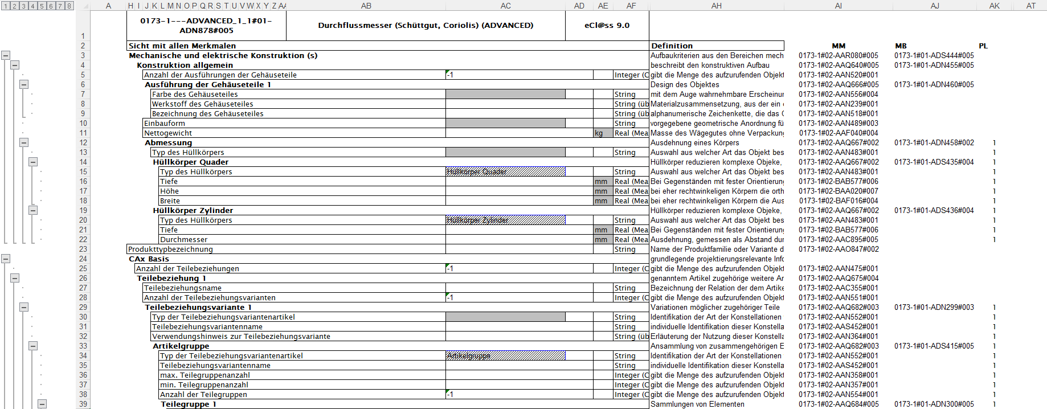Click outline level 3 button
1047x409 pixels.
pyautogui.click(x=24, y=6)
